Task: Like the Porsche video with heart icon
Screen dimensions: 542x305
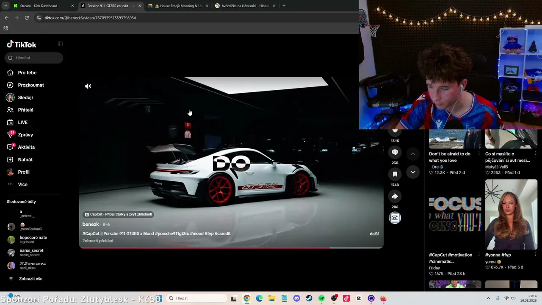Action: point(395,131)
